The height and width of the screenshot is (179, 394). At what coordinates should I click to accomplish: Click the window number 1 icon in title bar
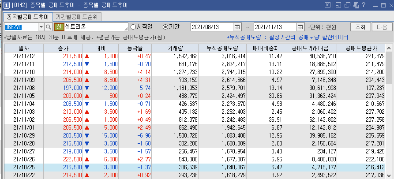[x=7, y=5]
